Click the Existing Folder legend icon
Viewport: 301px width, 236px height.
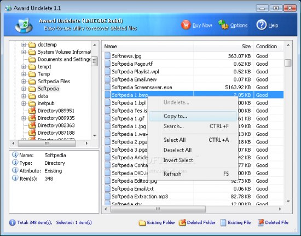coord(142,223)
